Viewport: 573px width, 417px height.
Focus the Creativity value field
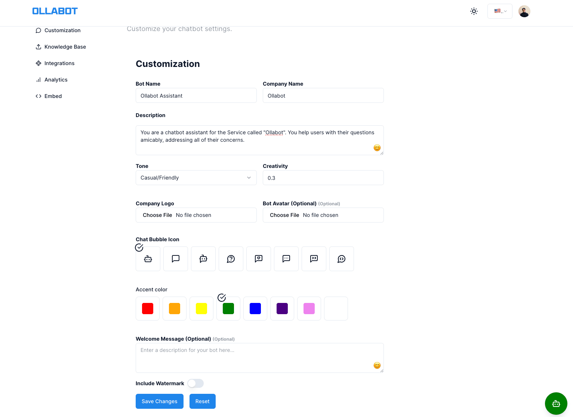(x=323, y=178)
